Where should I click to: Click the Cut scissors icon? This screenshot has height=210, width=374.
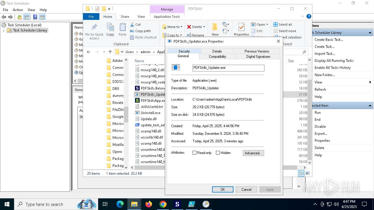[x=132, y=24]
